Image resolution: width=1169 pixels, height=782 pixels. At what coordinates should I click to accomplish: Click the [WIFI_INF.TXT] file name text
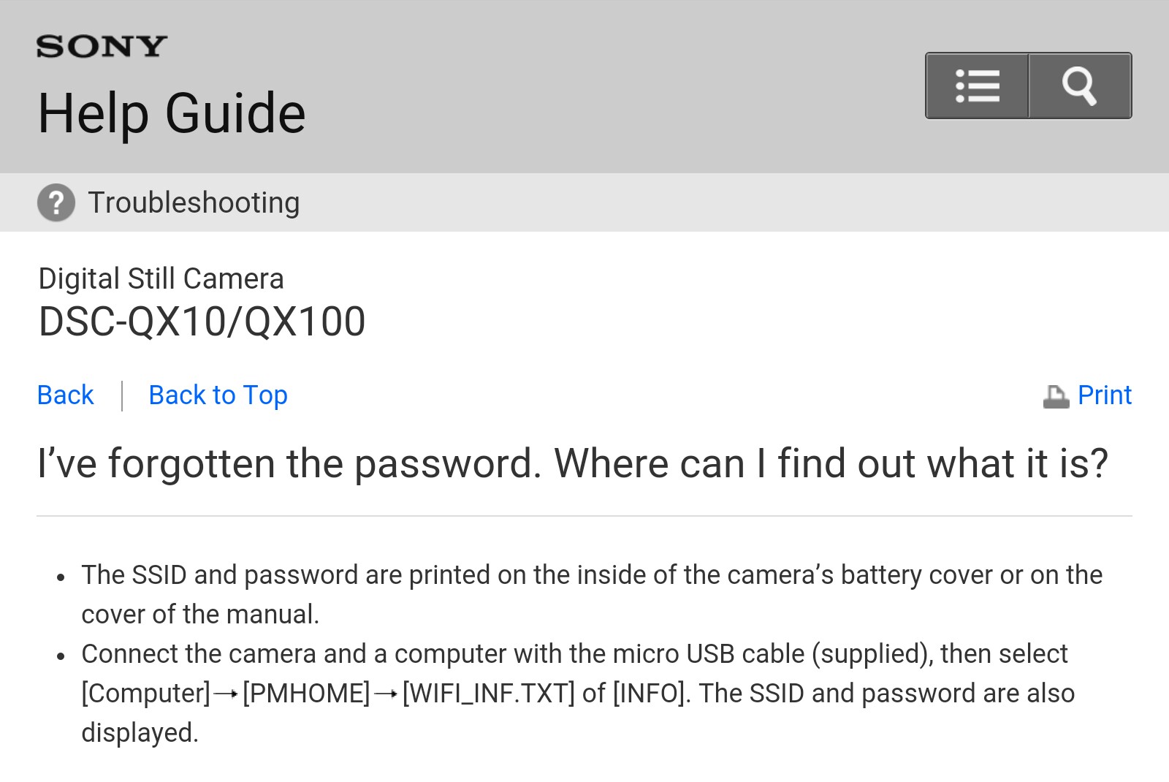tap(488, 694)
